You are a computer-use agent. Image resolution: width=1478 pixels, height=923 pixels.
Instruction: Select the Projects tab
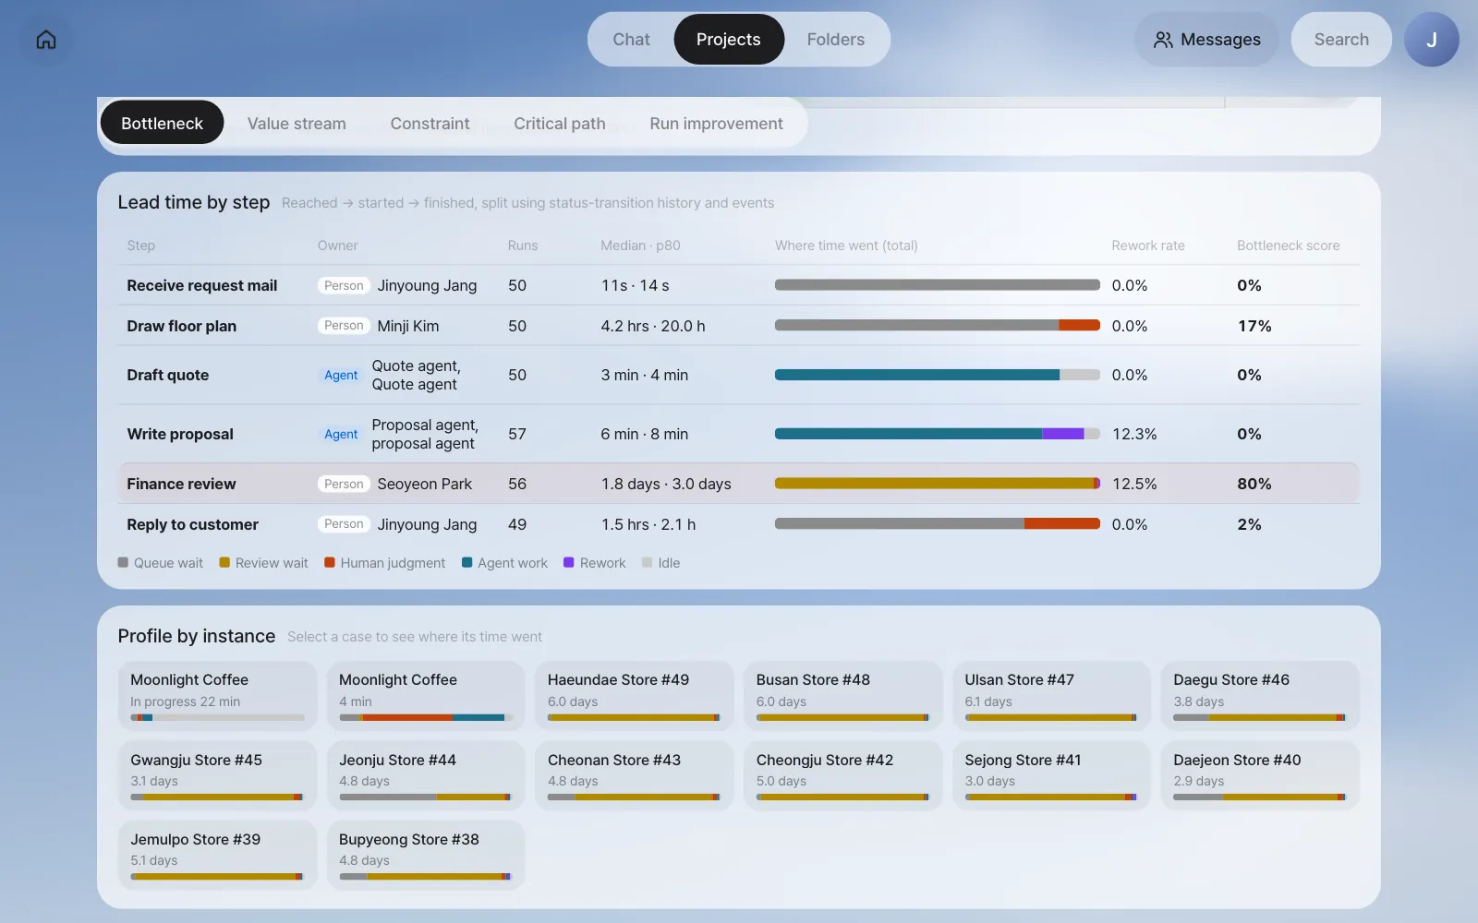tap(729, 40)
